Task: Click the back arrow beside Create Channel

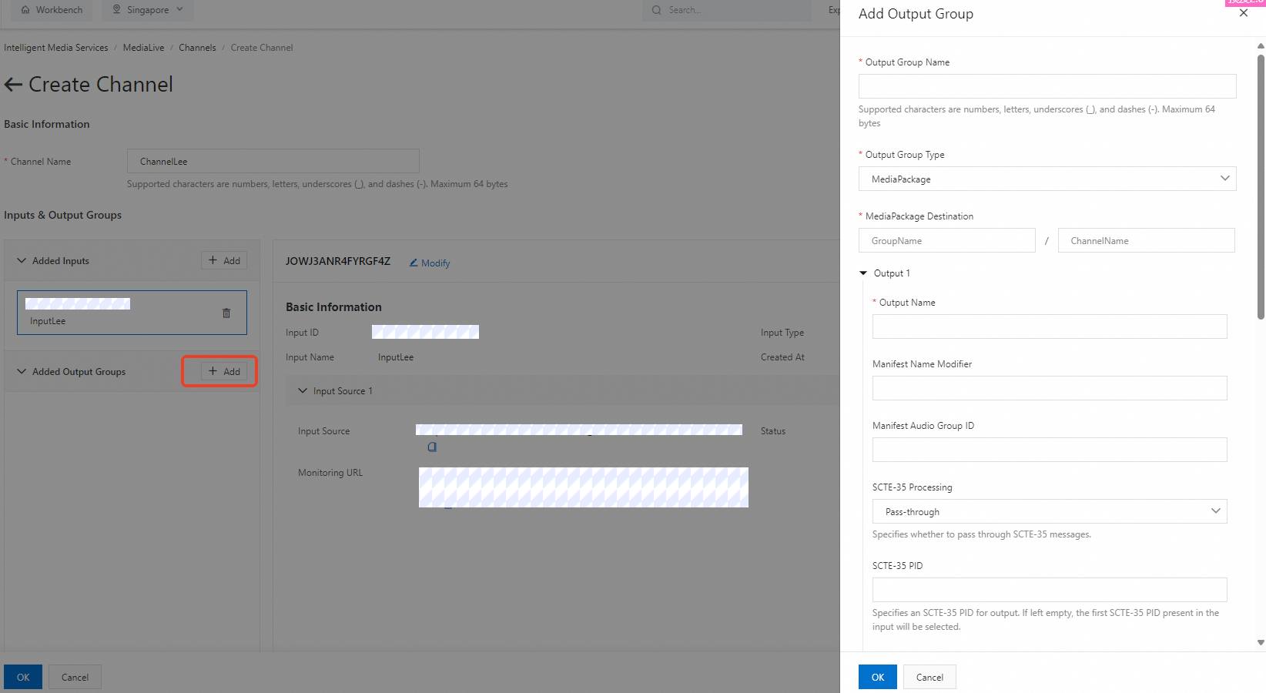Action: pos(13,85)
